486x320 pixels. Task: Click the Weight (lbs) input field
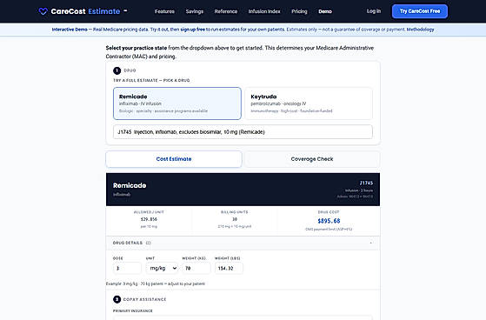coord(229,268)
